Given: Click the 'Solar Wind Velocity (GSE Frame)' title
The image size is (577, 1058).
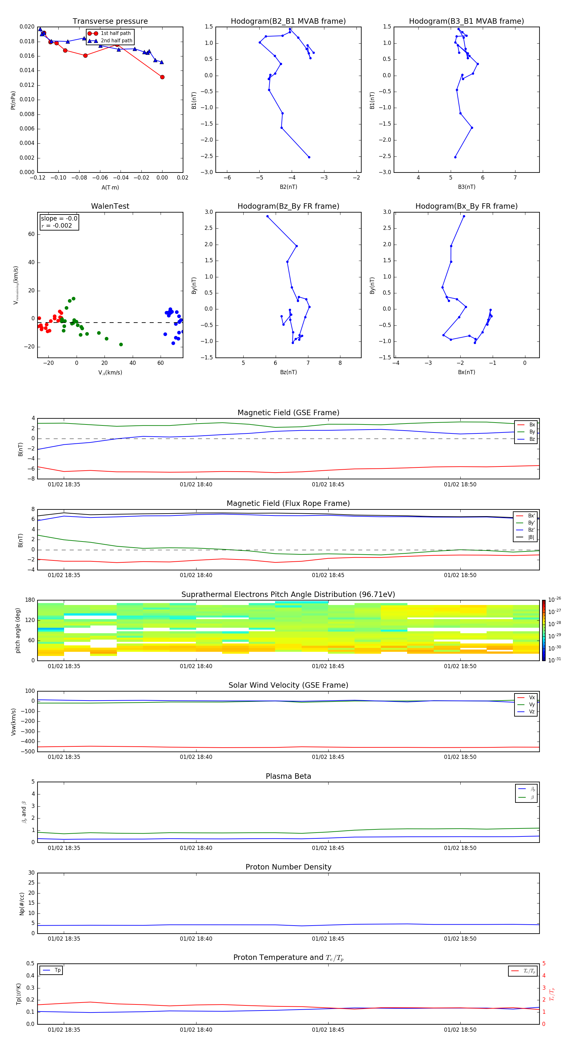Looking at the screenshot, I should pos(288,685).
